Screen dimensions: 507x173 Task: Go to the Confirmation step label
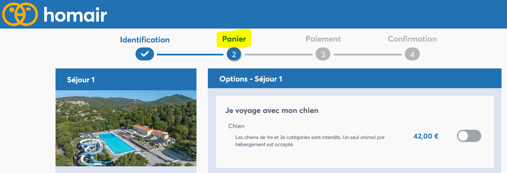pos(412,39)
